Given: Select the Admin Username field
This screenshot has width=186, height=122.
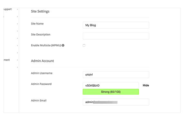Looking at the screenshot, I should tap(116, 75).
